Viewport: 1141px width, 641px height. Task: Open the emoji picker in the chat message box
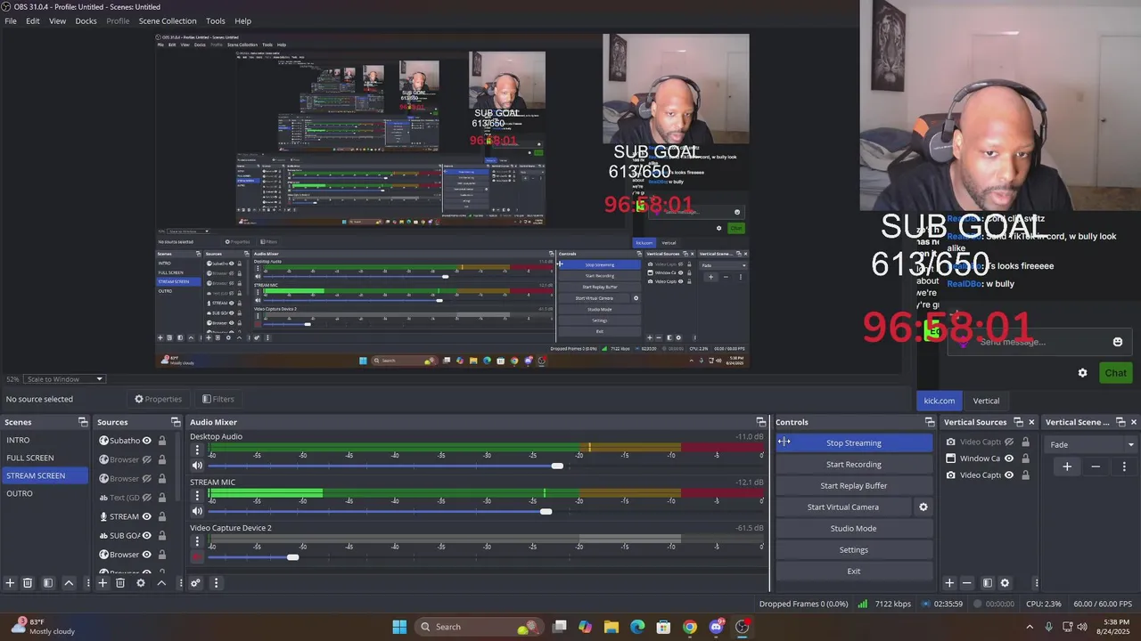[1118, 342]
